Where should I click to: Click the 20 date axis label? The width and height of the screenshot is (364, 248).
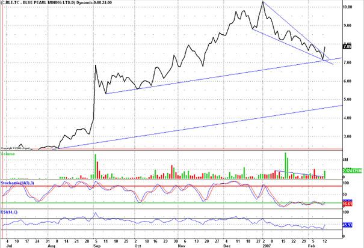206,241
